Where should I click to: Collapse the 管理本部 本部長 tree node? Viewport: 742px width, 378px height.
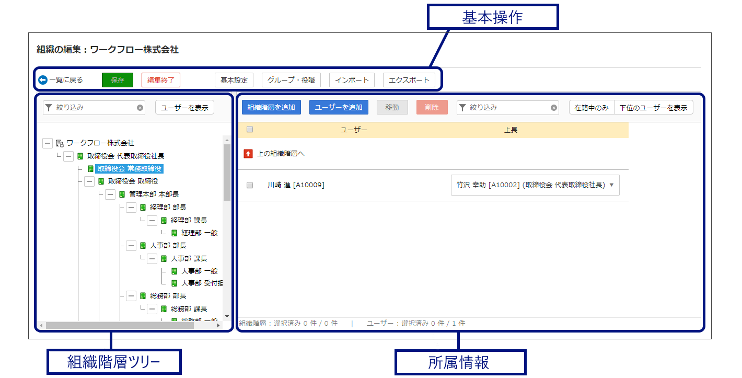point(110,194)
